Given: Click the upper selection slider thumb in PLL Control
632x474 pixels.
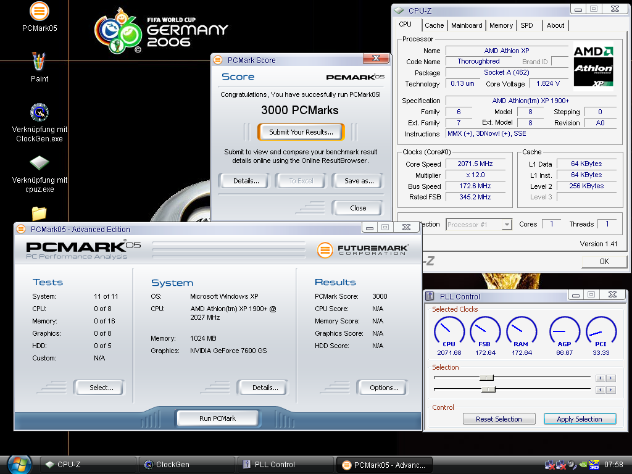Looking at the screenshot, I should (487, 378).
